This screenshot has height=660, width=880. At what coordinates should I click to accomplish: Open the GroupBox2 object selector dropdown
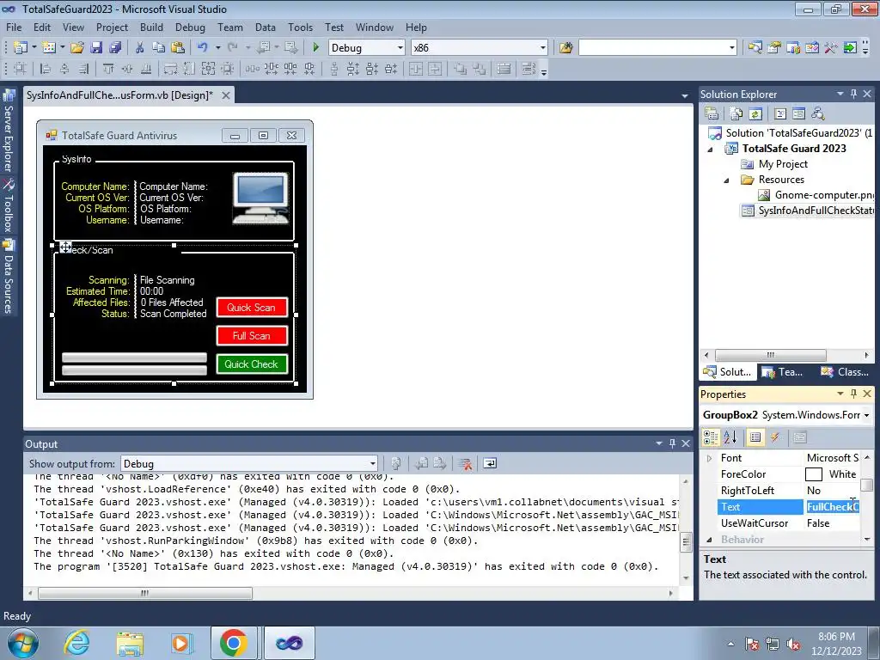[866, 415]
